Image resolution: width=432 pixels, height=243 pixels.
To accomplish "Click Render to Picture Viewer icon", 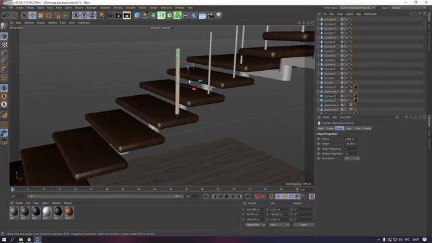I will click(x=119, y=16).
